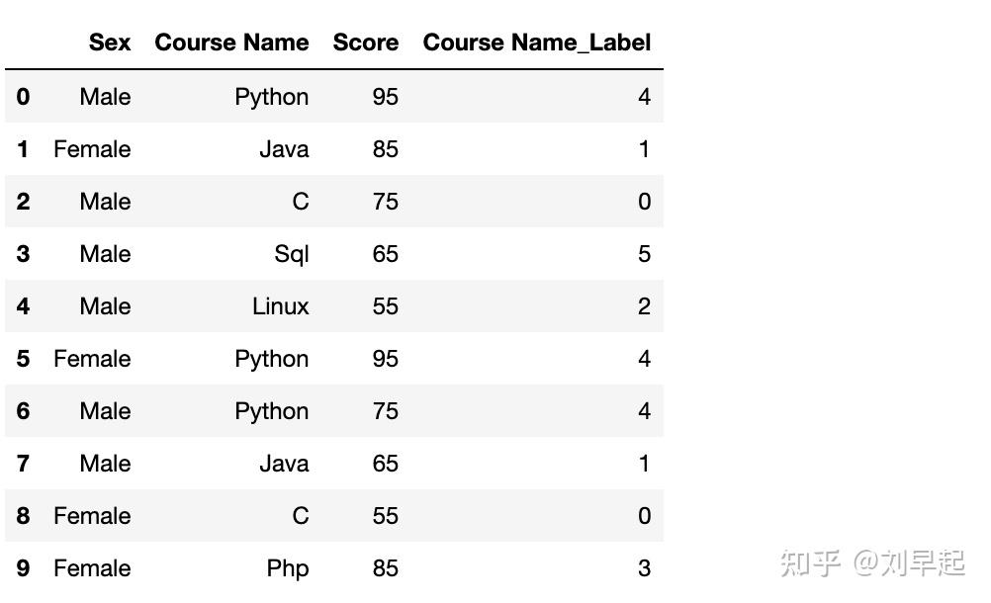Click the Python cell in row 6

271,411
